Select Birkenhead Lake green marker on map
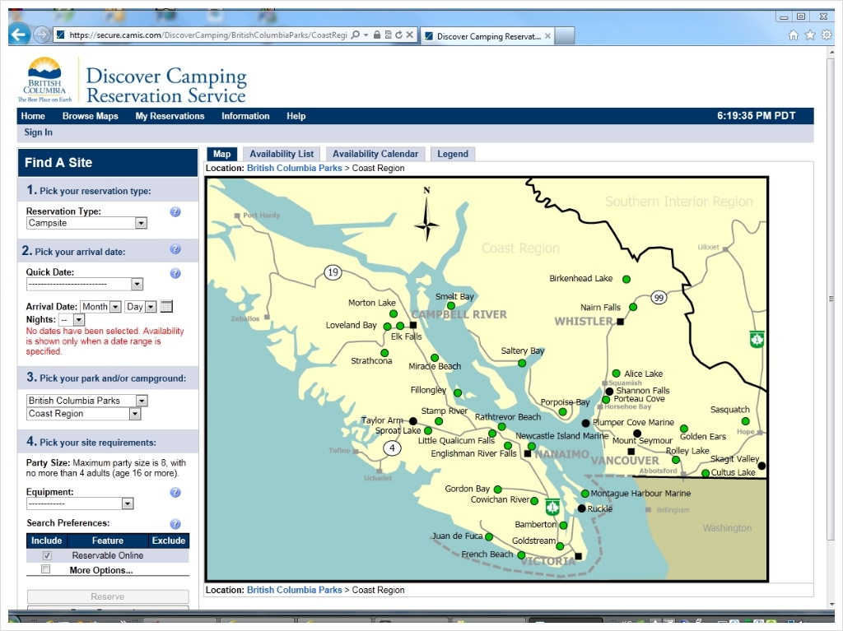 pos(626,279)
